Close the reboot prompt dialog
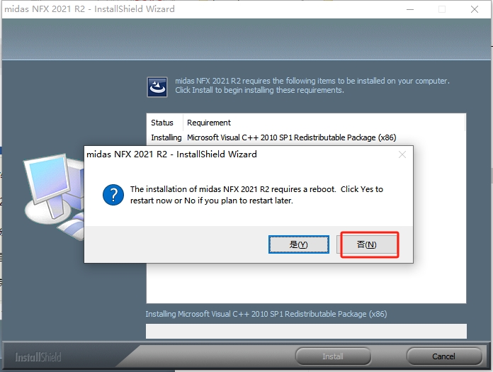 pyautogui.click(x=402, y=154)
